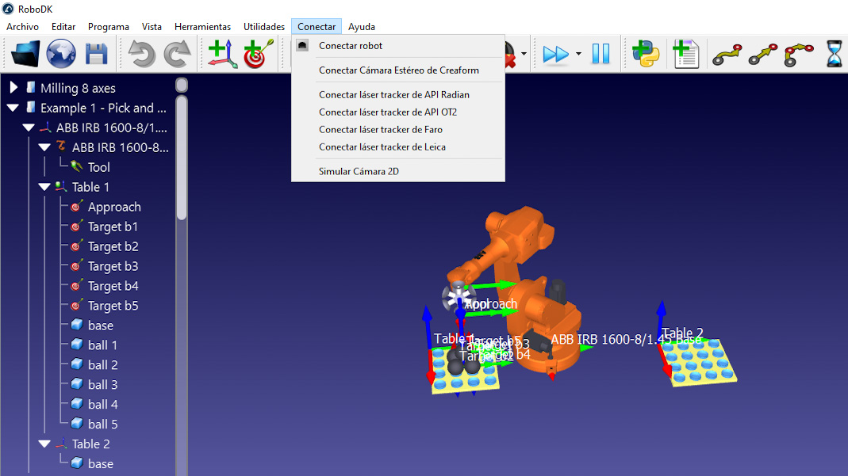Select Target b3 in the tree

113,266
